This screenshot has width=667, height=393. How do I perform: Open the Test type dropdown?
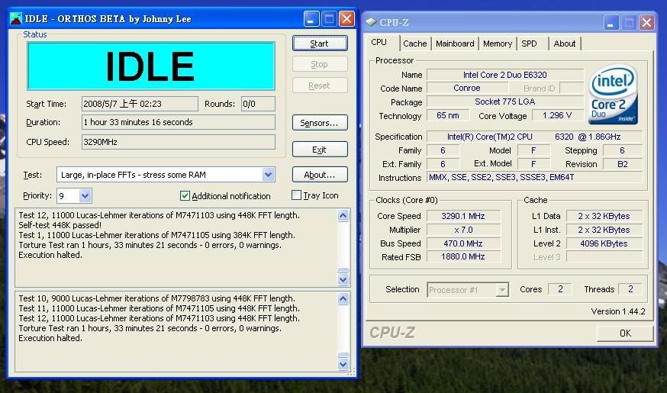[x=268, y=175]
